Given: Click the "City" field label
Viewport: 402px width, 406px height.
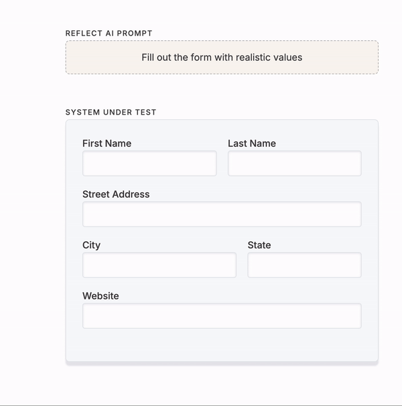Looking at the screenshot, I should [91, 245].
